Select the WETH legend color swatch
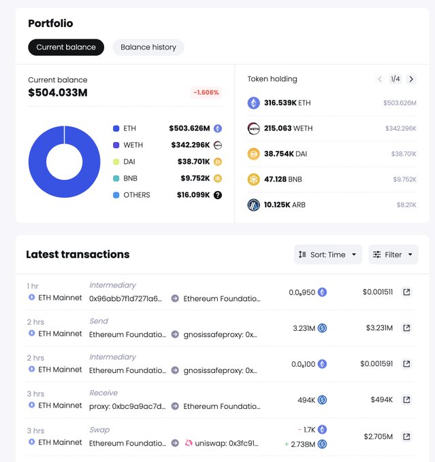The image size is (435, 462). point(116,145)
